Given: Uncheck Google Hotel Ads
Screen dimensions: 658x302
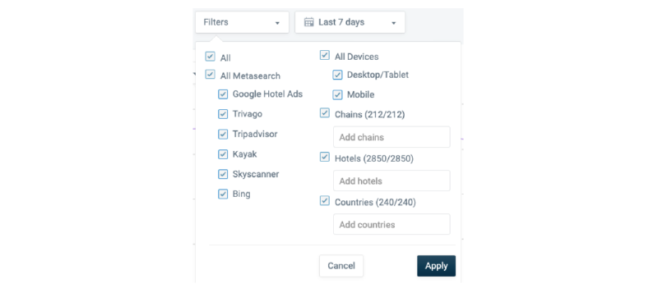Looking at the screenshot, I should point(223,94).
